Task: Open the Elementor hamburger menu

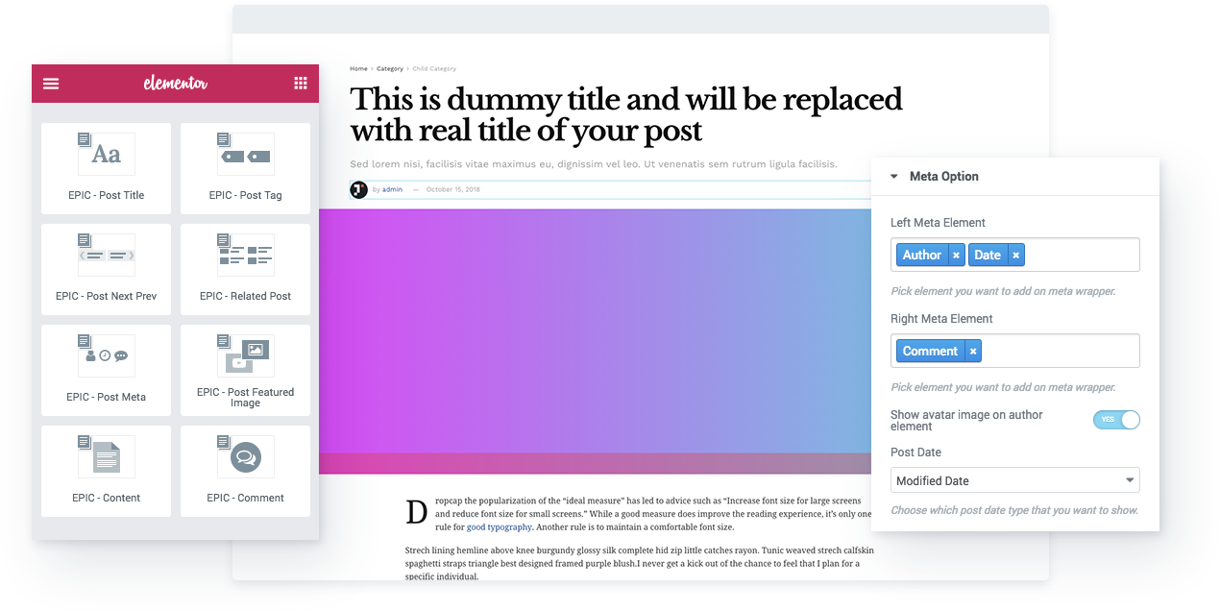Action: pyautogui.click(x=51, y=84)
